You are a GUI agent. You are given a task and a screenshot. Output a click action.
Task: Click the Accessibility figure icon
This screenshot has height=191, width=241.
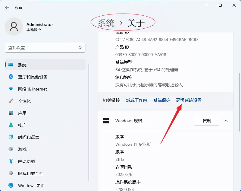[11, 161]
